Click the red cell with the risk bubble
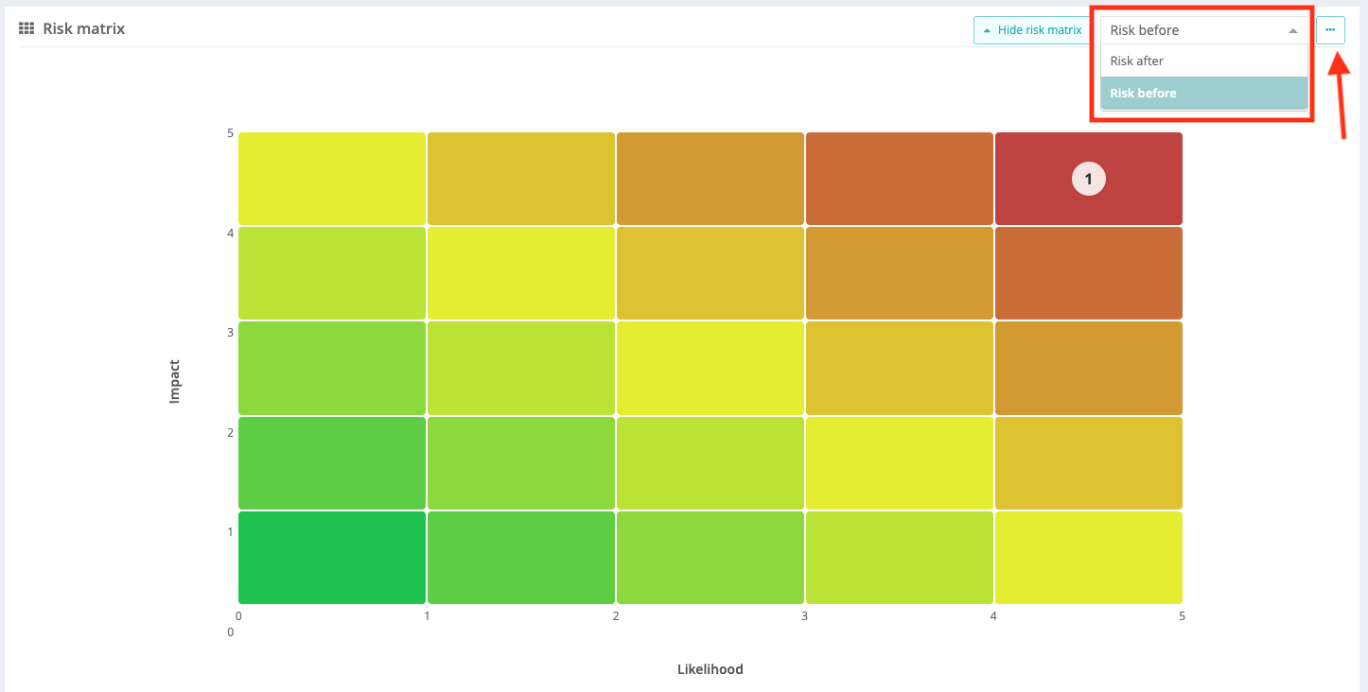 [1088, 179]
